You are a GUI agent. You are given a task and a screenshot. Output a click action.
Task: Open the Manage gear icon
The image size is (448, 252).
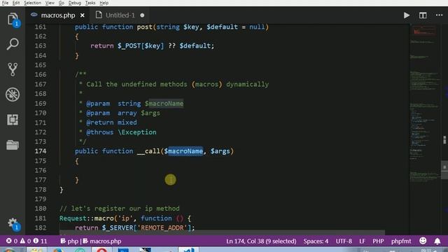tap(13, 223)
